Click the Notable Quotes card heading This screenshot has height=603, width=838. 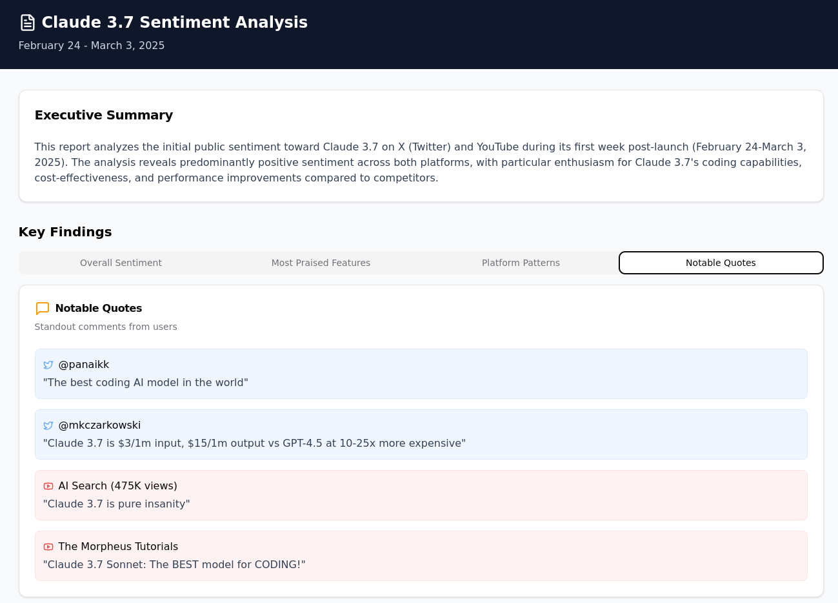tap(99, 309)
